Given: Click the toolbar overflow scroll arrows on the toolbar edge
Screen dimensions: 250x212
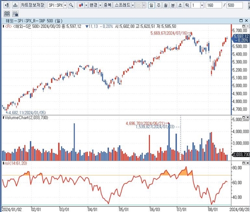Looking at the screenshot, I should point(248,5).
